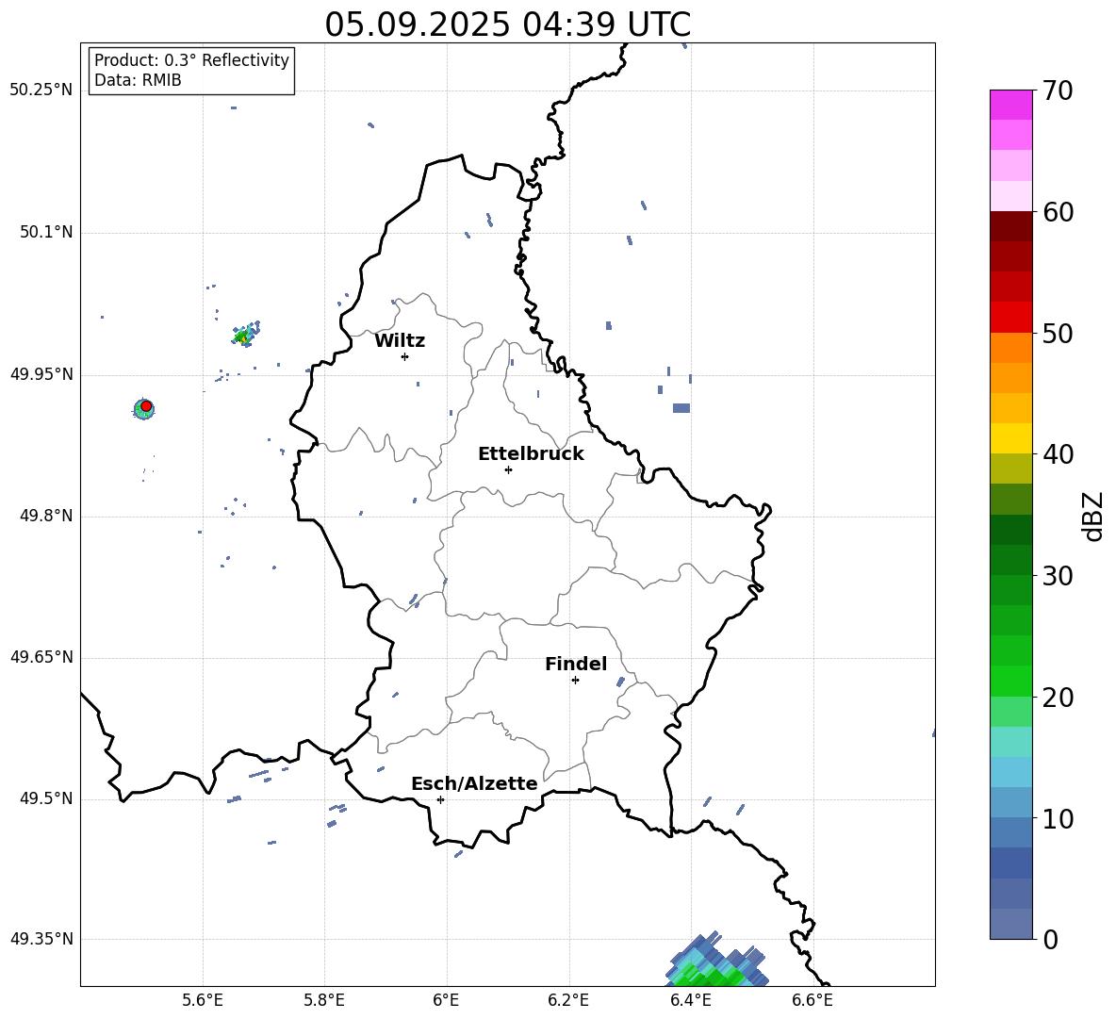Viewport: 1116px width, 1019px height.
Task: Click the 6°E longitude label
Action: tap(446, 1000)
